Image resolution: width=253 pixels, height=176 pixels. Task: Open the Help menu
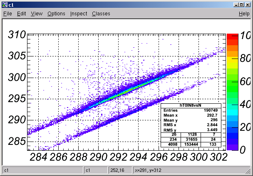pyautogui.click(x=244, y=14)
